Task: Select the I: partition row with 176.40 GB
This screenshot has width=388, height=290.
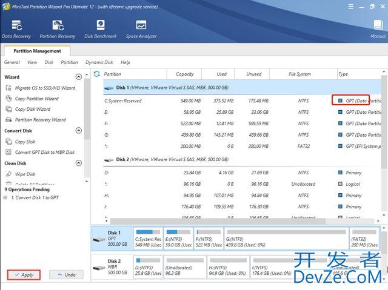Action: [242, 207]
